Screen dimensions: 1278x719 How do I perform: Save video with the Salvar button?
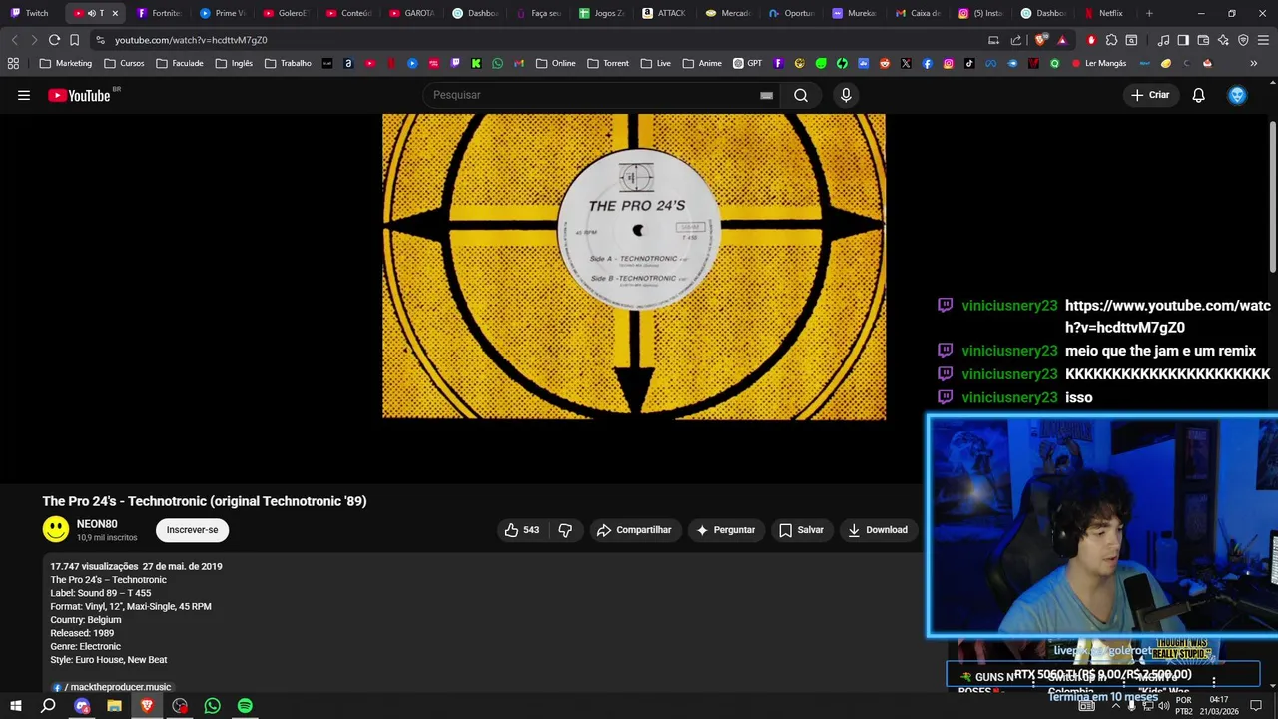801,530
